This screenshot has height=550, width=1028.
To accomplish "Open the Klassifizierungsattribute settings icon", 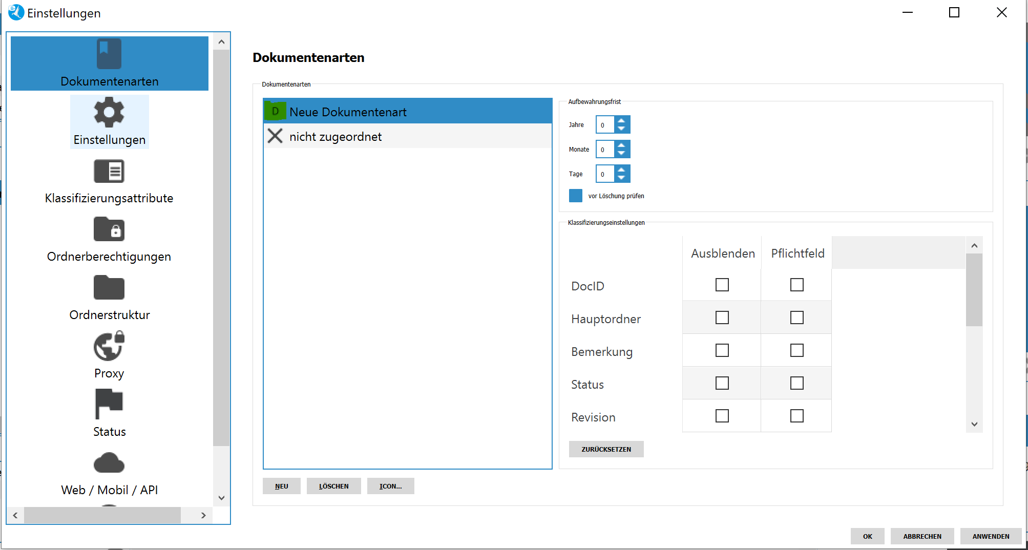I will click(109, 172).
